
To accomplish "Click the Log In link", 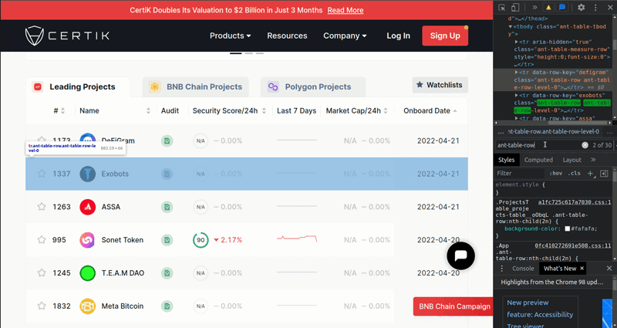I will [398, 36].
